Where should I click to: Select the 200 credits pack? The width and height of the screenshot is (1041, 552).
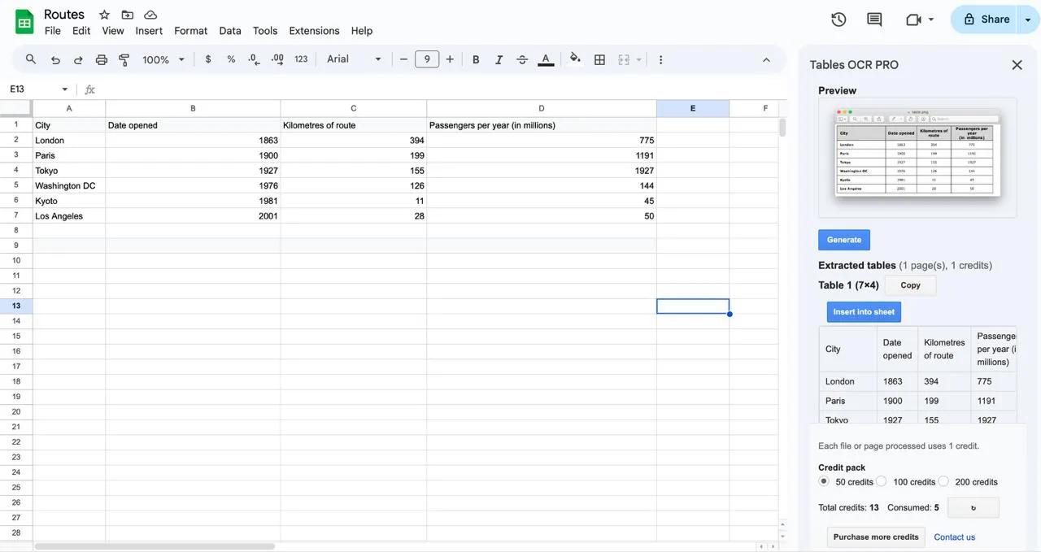(943, 481)
